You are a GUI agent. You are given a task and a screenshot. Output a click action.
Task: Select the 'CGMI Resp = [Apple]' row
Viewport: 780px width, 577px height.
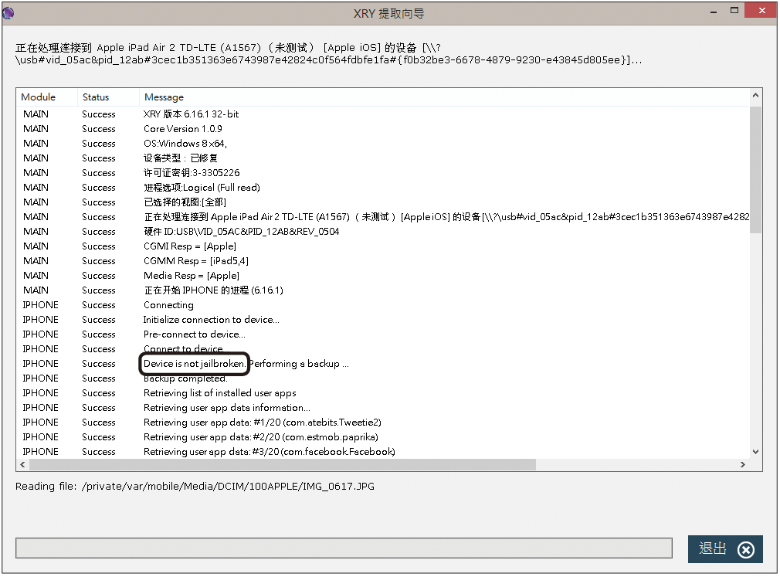[383, 246]
